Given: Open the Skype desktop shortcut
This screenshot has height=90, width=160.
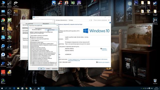Looking at the screenshot, I should coord(3,38).
